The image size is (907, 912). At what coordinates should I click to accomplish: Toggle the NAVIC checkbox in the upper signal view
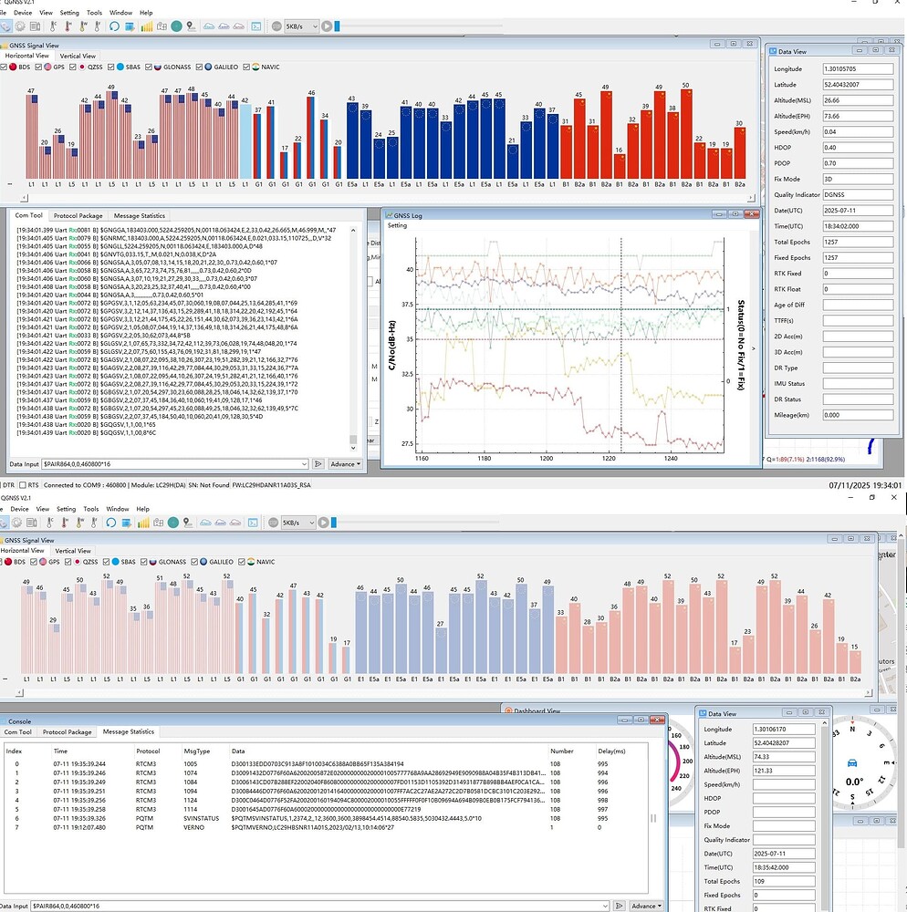246,67
